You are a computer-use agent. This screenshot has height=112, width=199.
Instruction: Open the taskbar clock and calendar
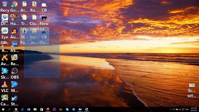point(194,109)
